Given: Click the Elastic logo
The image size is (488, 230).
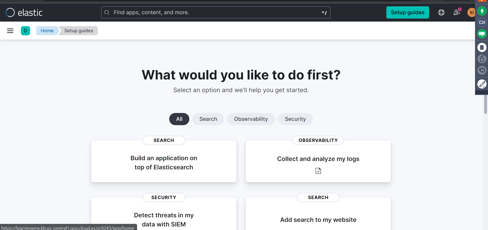Looking at the screenshot, I should click(x=24, y=12).
